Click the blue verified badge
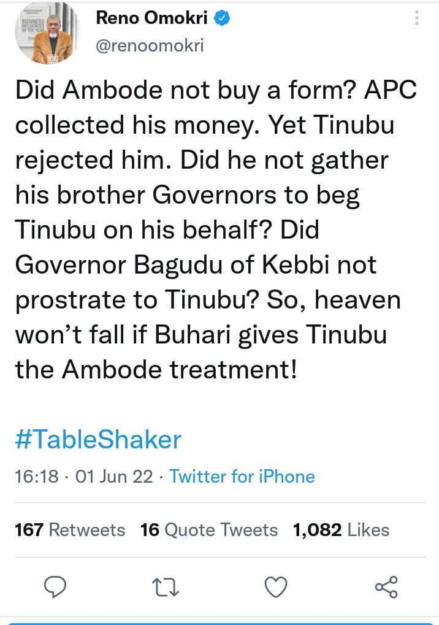Viewport: 439px width, 625px height. pyautogui.click(x=221, y=19)
